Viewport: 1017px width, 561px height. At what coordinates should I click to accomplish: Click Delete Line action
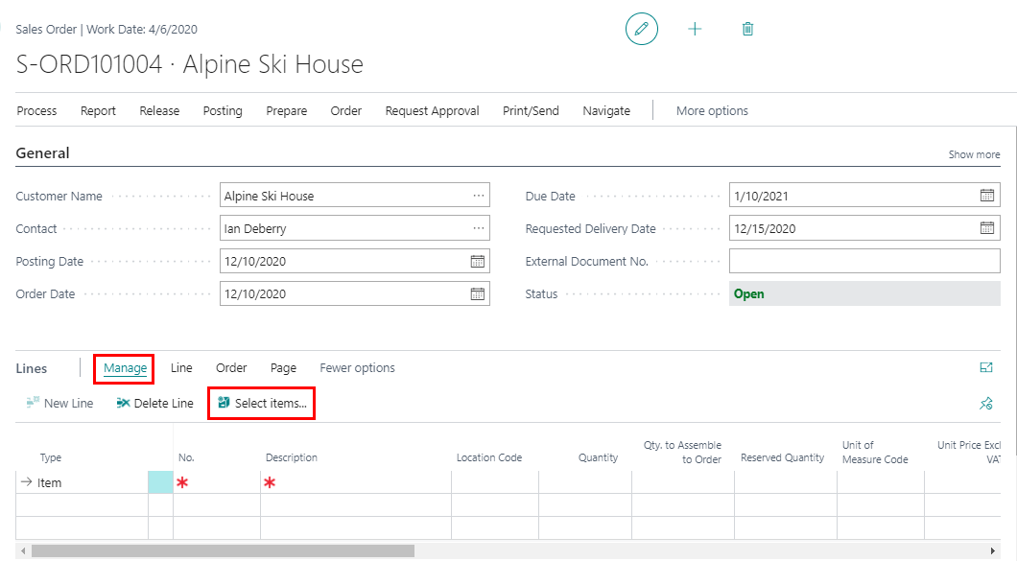155,404
